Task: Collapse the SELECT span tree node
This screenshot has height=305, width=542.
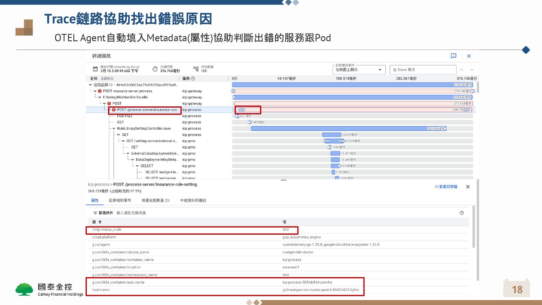Action: [x=137, y=166]
